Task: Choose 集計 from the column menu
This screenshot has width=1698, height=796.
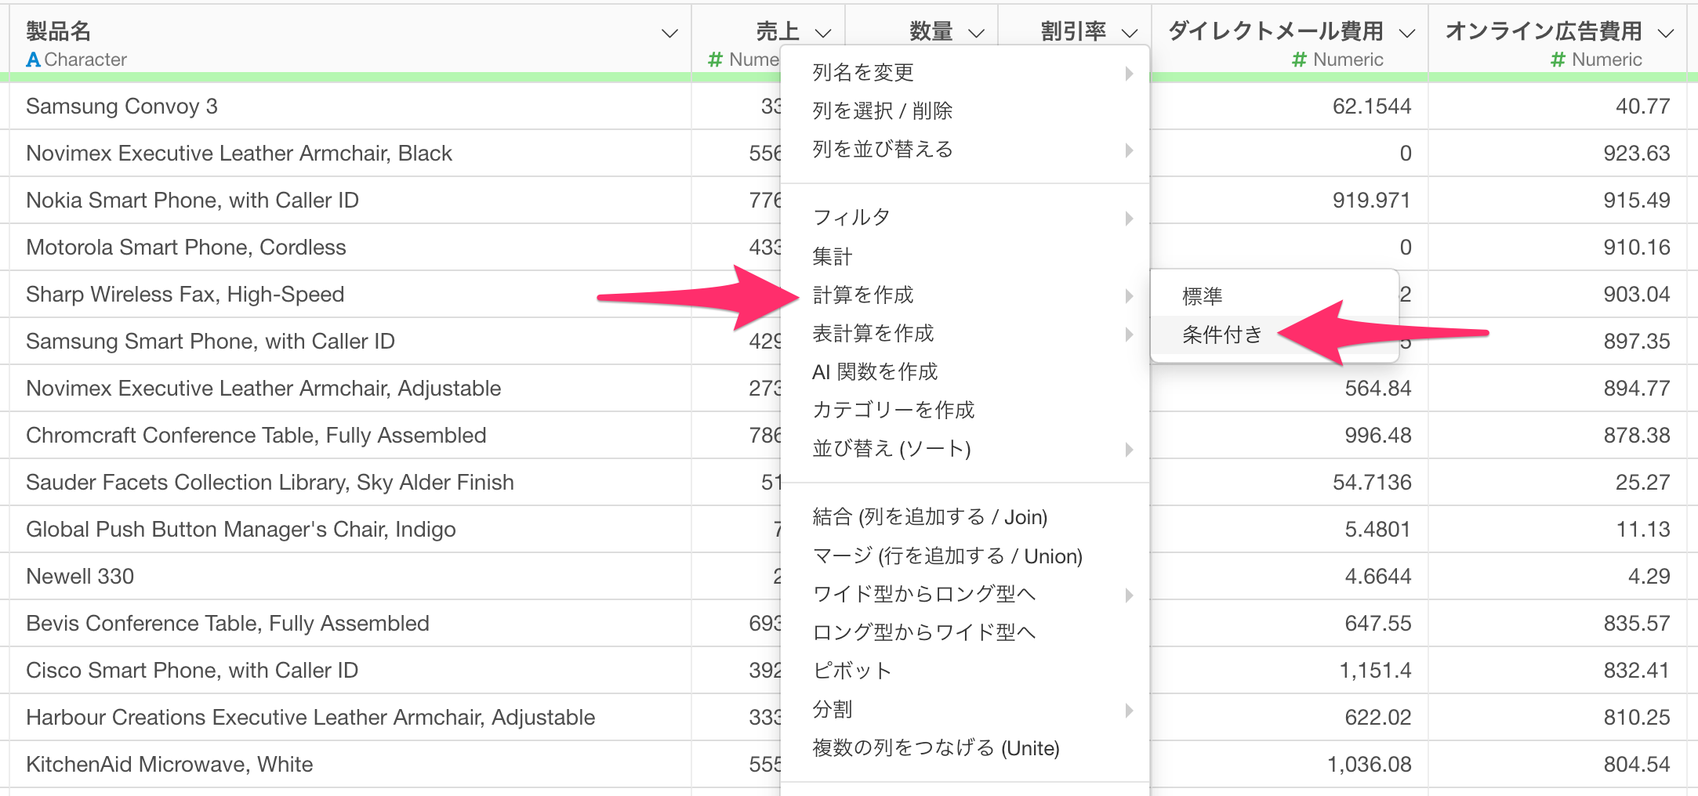Action: [833, 256]
